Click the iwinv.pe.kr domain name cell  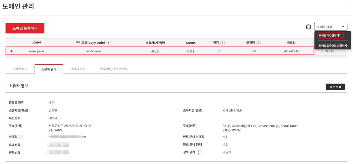tap(36, 51)
